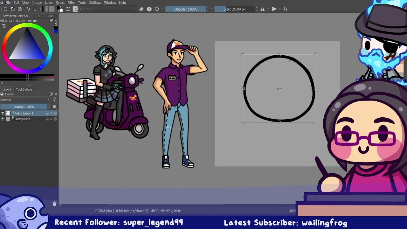Open the toolbar blending mode Normal dropdown
This screenshot has width=407, height=229.
(x=108, y=9)
